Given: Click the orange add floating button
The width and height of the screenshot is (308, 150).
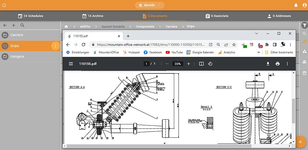Looking at the screenshot, I should click(x=300, y=141).
